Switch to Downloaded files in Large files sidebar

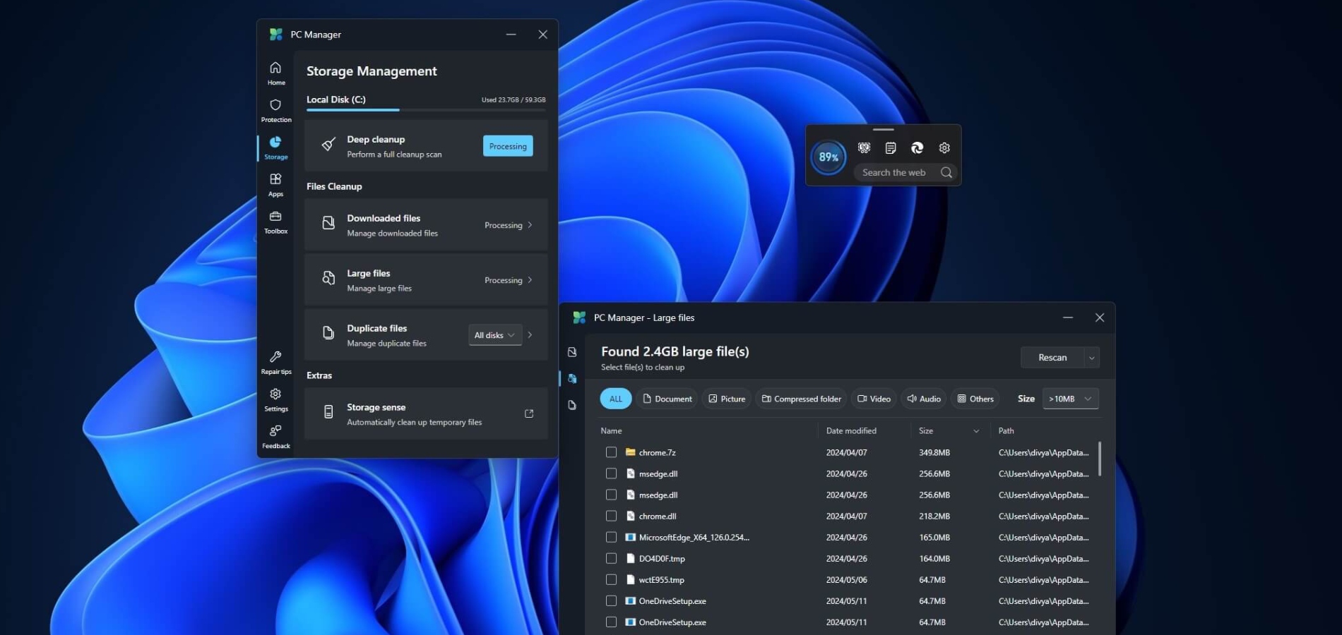point(572,352)
